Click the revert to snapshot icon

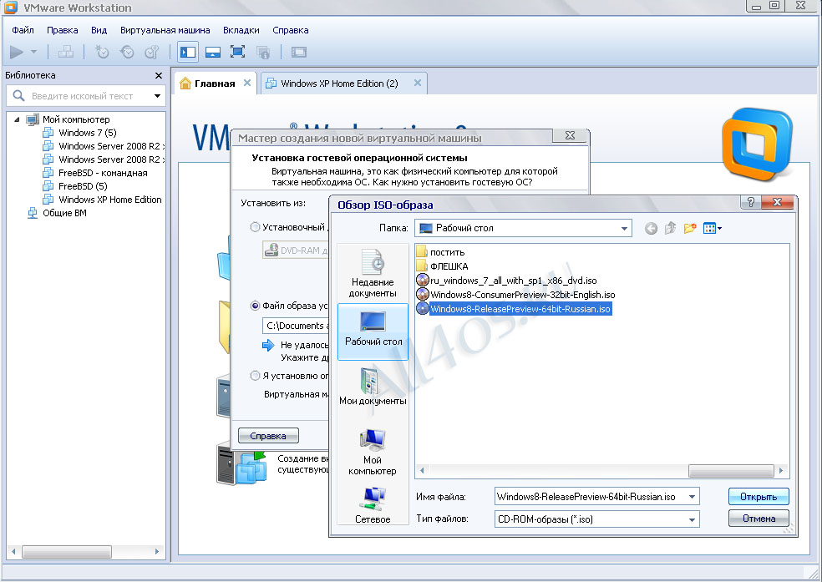click(x=127, y=52)
